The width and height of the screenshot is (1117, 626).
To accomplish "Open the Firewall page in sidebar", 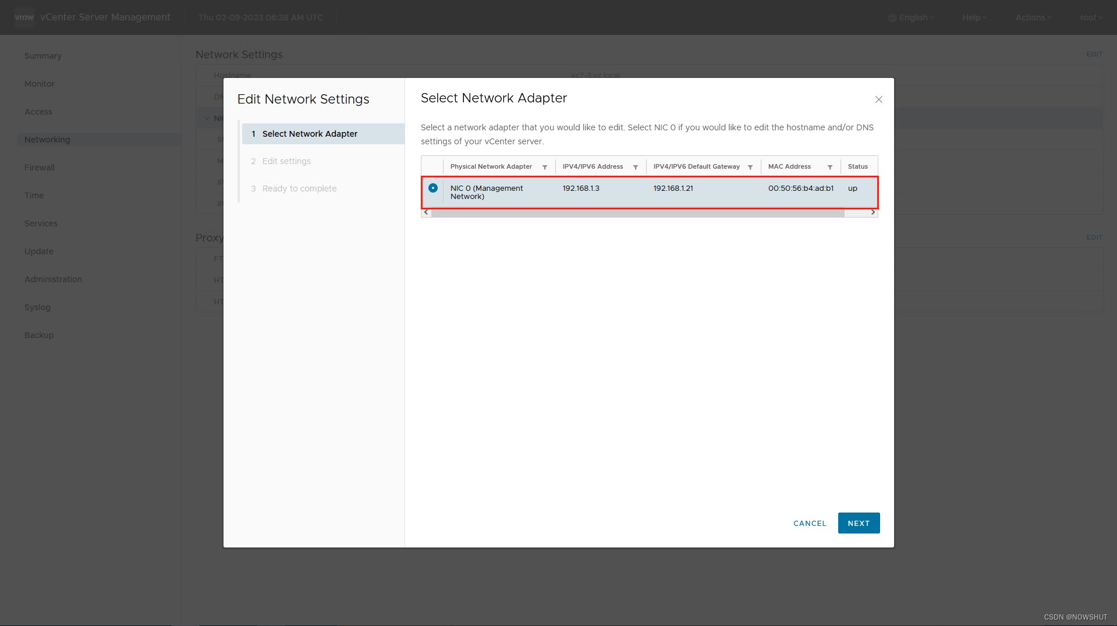I will click(x=40, y=168).
